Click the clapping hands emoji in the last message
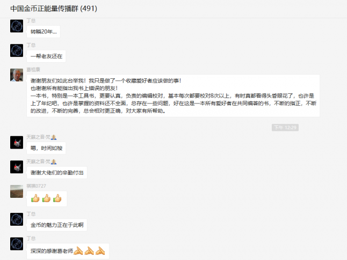347x260 pixels. coord(89,251)
